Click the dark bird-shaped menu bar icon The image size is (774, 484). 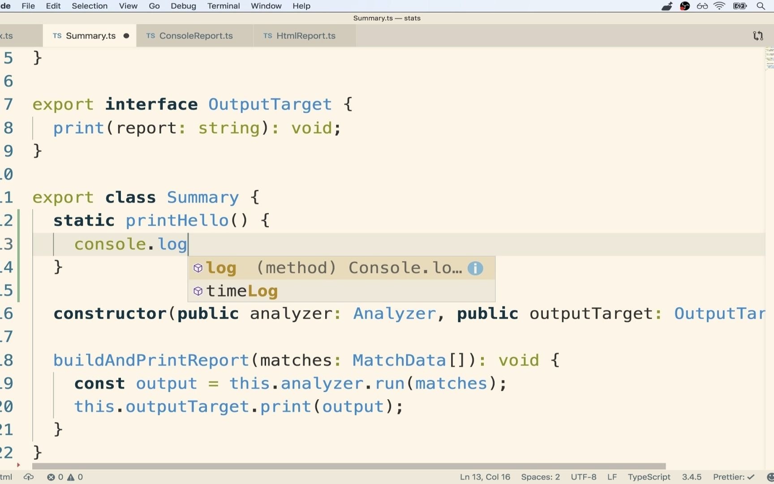tap(667, 6)
